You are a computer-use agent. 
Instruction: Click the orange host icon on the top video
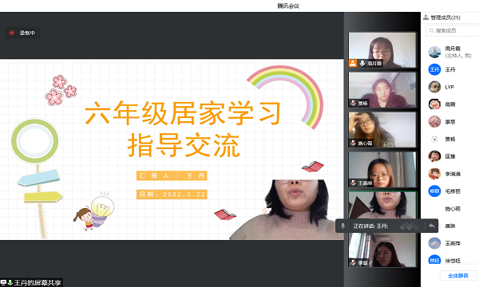[353, 63]
